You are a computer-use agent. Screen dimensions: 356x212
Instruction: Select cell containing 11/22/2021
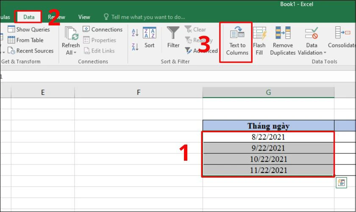click(268, 170)
